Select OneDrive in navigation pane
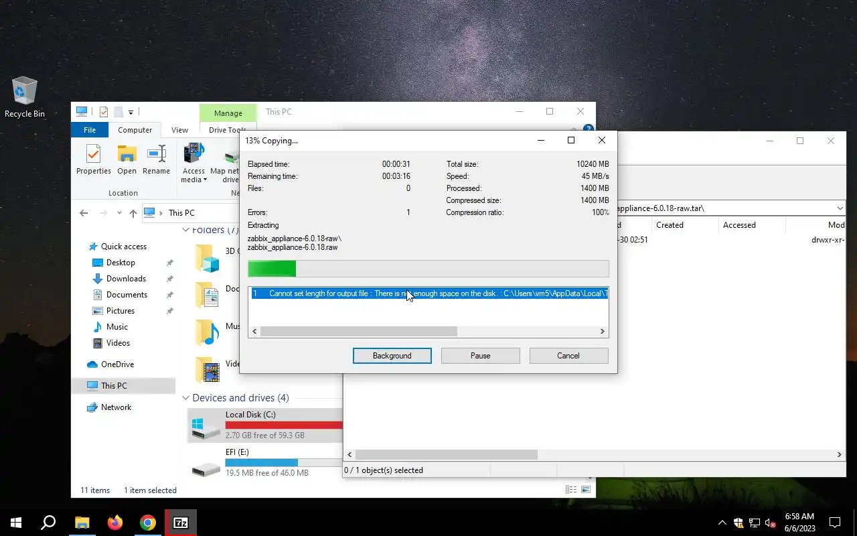857x536 pixels. (117, 364)
